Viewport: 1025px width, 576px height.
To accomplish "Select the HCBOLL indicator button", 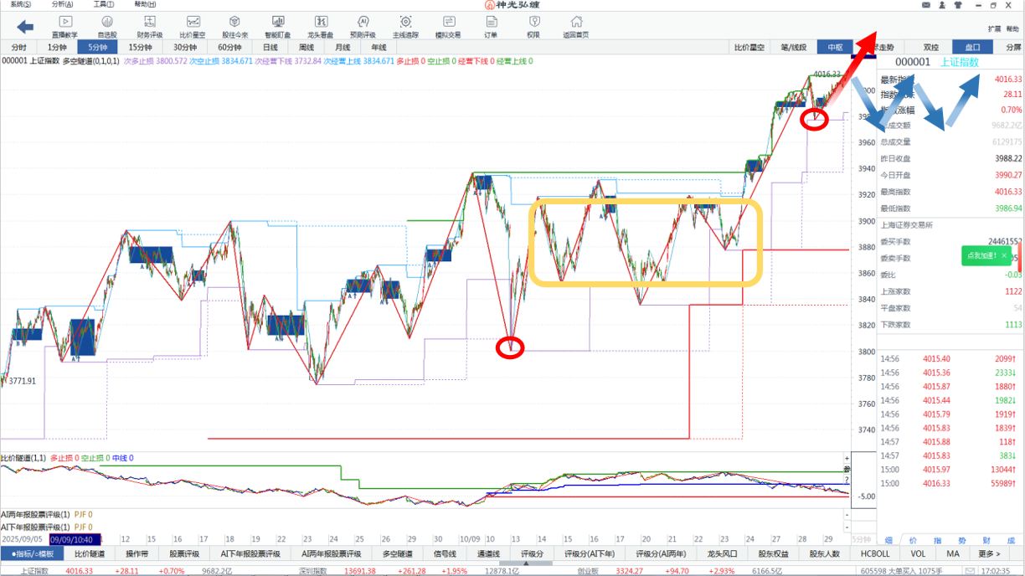I will tap(875, 554).
